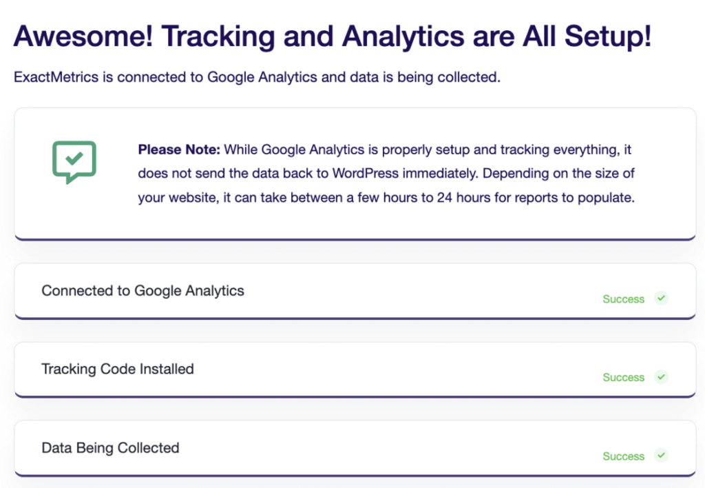This screenshot has height=488, width=705.
Task: Click the Success check icon for Tracking Code Installed
Action: coord(661,377)
